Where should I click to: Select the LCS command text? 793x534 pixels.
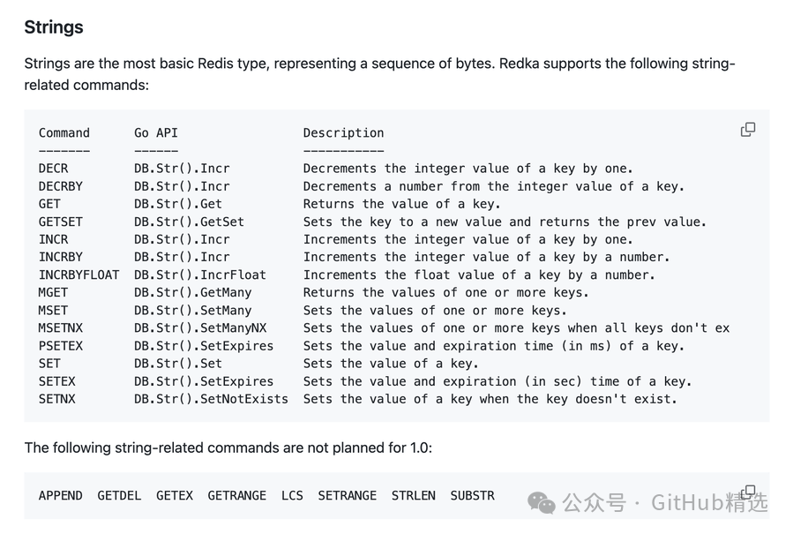(x=292, y=495)
